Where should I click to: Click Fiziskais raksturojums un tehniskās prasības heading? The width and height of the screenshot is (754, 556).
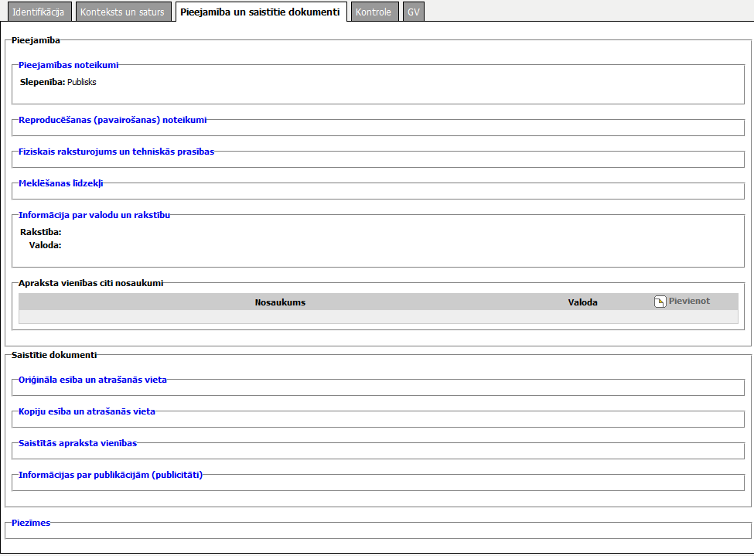tap(116, 152)
